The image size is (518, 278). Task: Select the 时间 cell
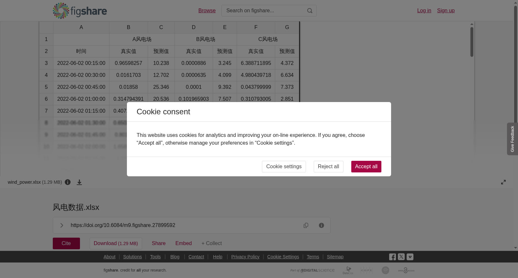(x=81, y=51)
